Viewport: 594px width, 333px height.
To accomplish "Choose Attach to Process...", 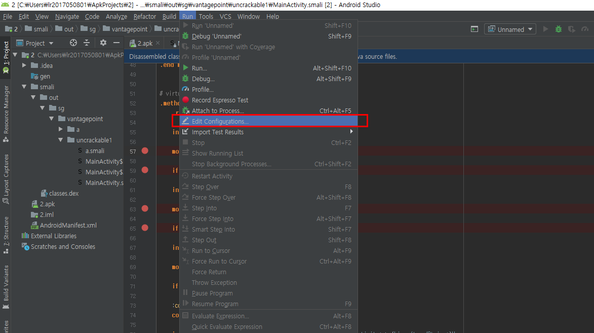I will 268,111.
